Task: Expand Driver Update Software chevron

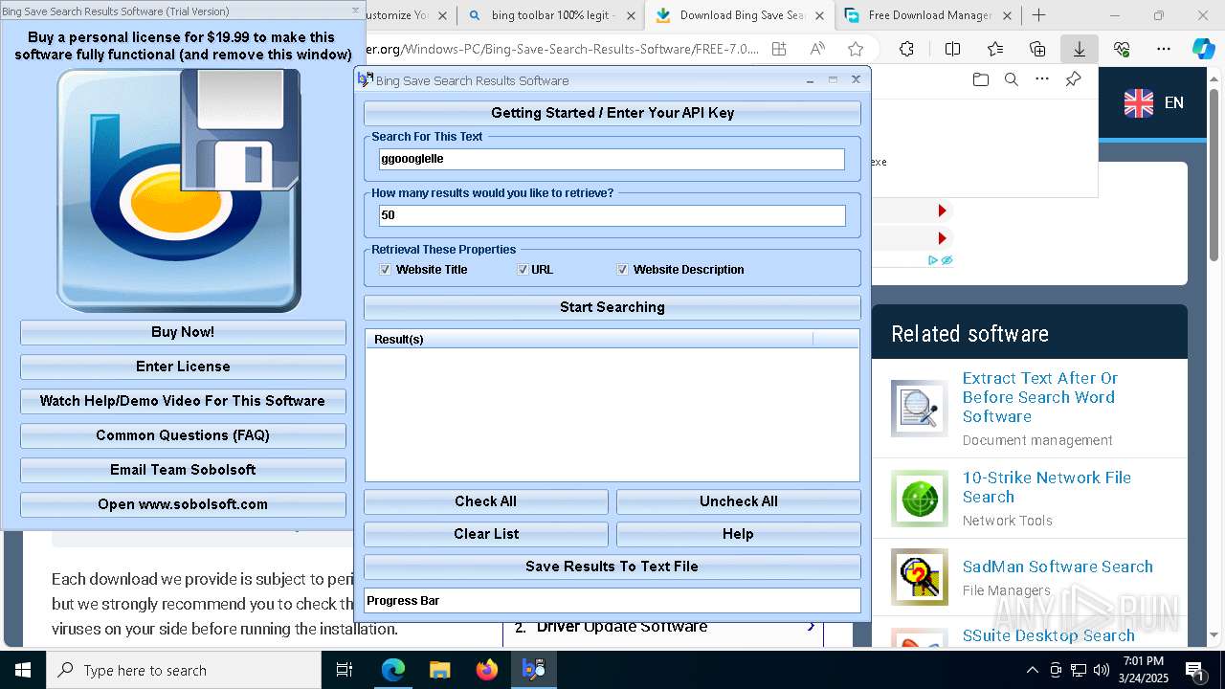Action: pyautogui.click(x=811, y=627)
